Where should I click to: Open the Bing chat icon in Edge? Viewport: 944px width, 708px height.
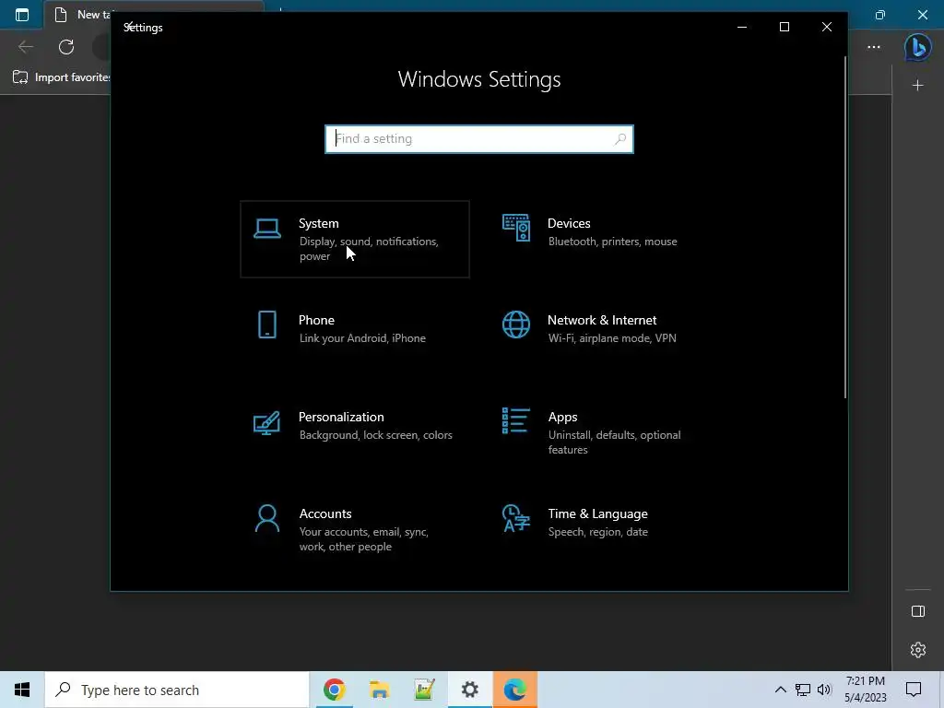pyautogui.click(x=917, y=47)
